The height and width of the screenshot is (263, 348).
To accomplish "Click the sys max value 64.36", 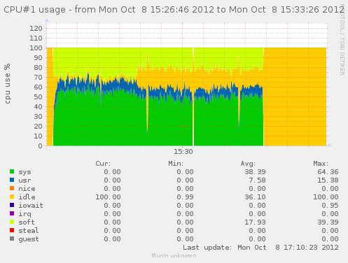I will (328, 172).
